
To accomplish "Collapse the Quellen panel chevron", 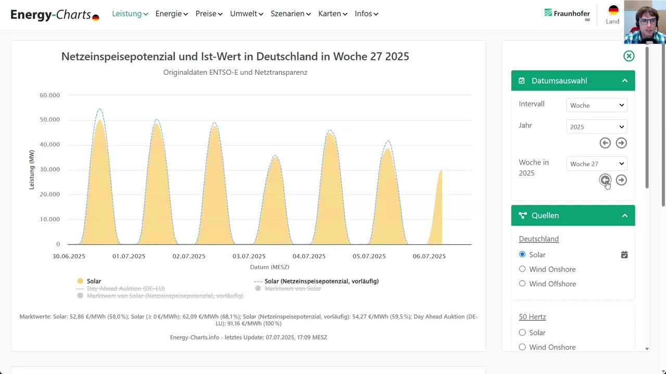I will pyautogui.click(x=624, y=216).
